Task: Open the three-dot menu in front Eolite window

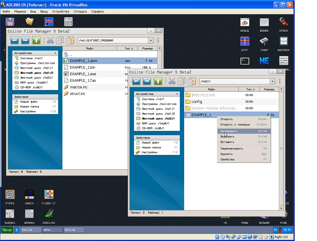Action: 279,81
